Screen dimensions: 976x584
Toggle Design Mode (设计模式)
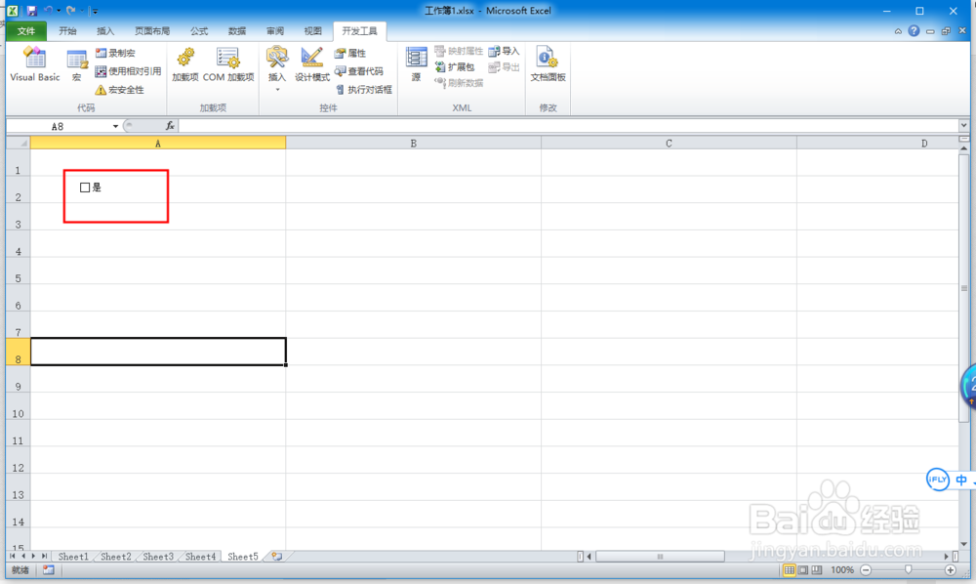click(312, 64)
